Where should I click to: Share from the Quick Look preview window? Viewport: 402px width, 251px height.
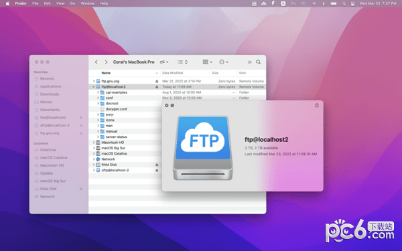317,105
